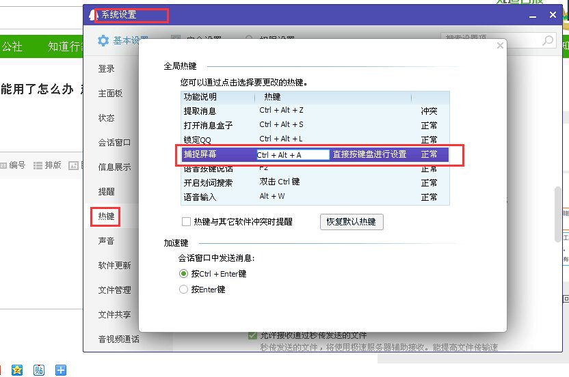Select 音视频通话 in the sidebar

[119, 339]
